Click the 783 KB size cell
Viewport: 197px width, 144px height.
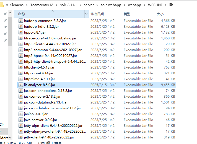(169, 114)
